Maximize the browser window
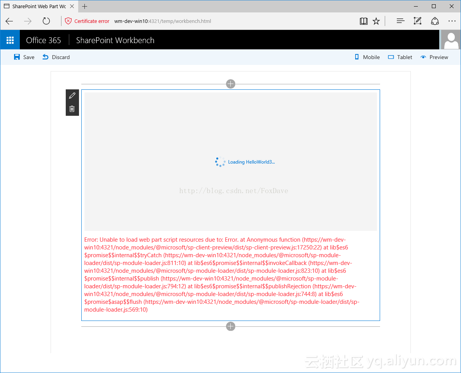The image size is (461, 373). [434, 6]
